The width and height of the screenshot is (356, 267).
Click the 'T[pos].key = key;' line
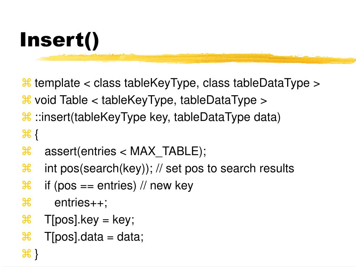[x=89, y=220]
